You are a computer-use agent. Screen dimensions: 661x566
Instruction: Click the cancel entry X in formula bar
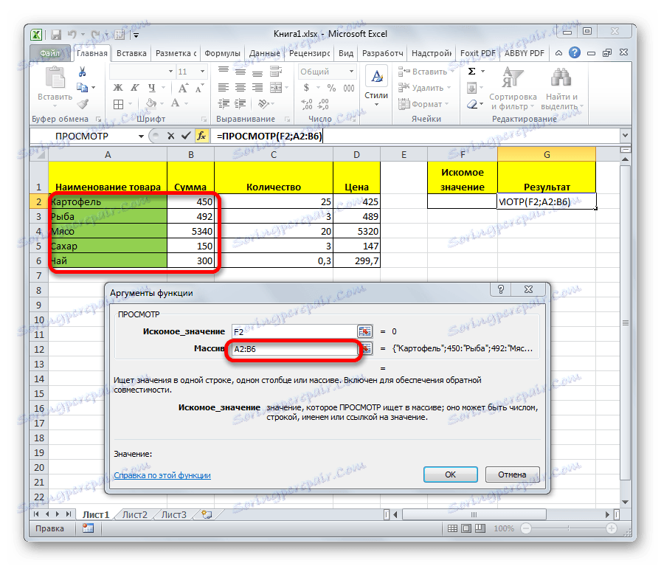pyautogui.click(x=170, y=136)
